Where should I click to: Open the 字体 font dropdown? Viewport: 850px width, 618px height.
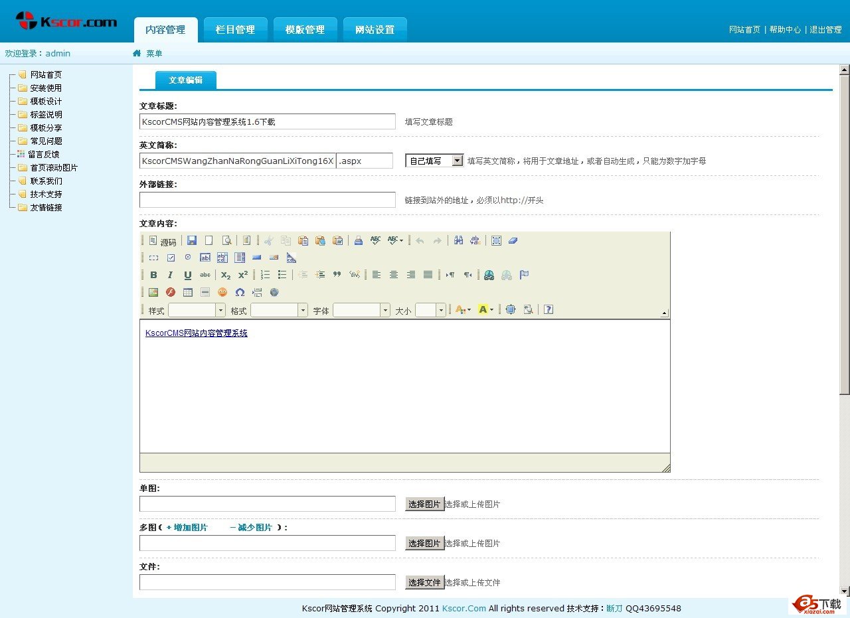[x=361, y=310]
